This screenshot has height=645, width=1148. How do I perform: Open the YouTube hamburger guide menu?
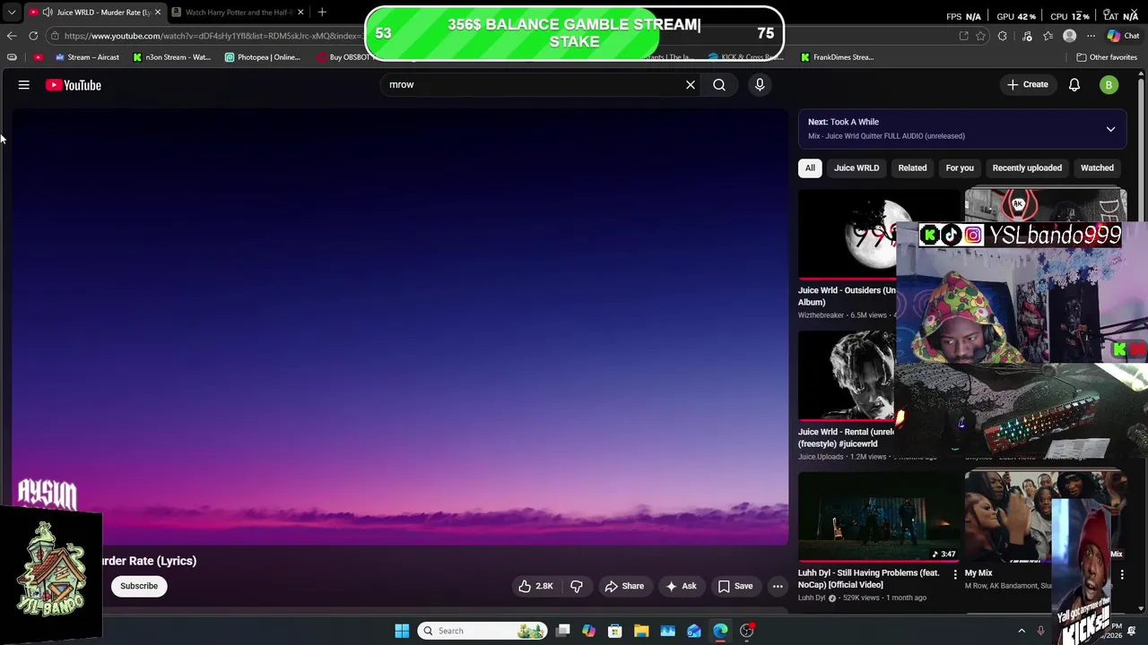coord(24,85)
